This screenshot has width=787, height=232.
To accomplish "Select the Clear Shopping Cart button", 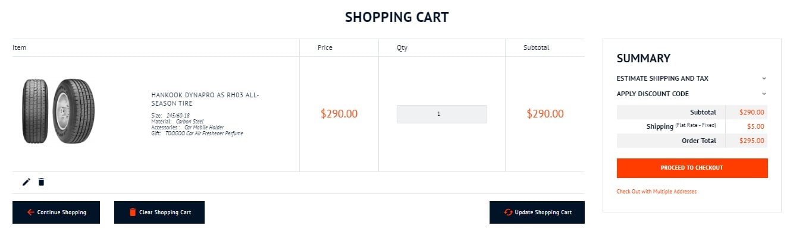I will (x=159, y=212).
